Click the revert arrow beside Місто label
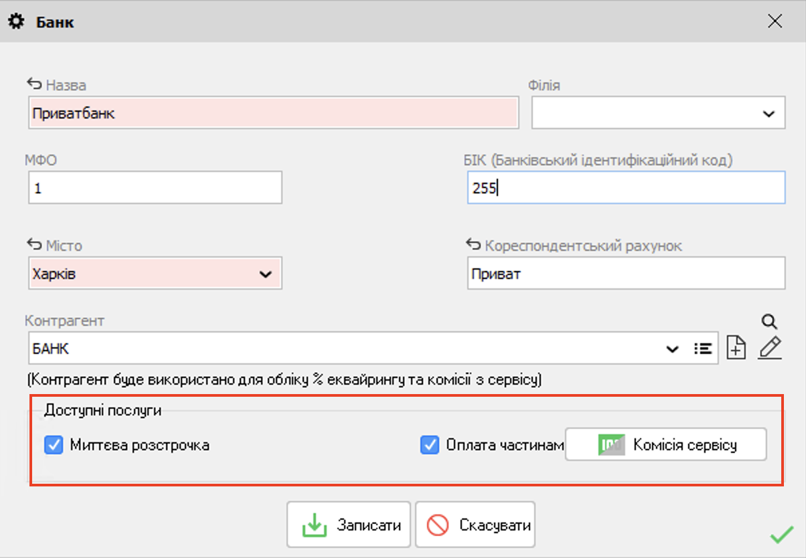 pyautogui.click(x=35, y=245)
